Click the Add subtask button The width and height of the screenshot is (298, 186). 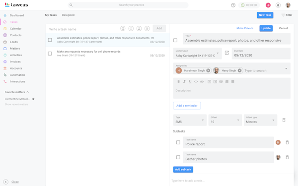[183, 170]
